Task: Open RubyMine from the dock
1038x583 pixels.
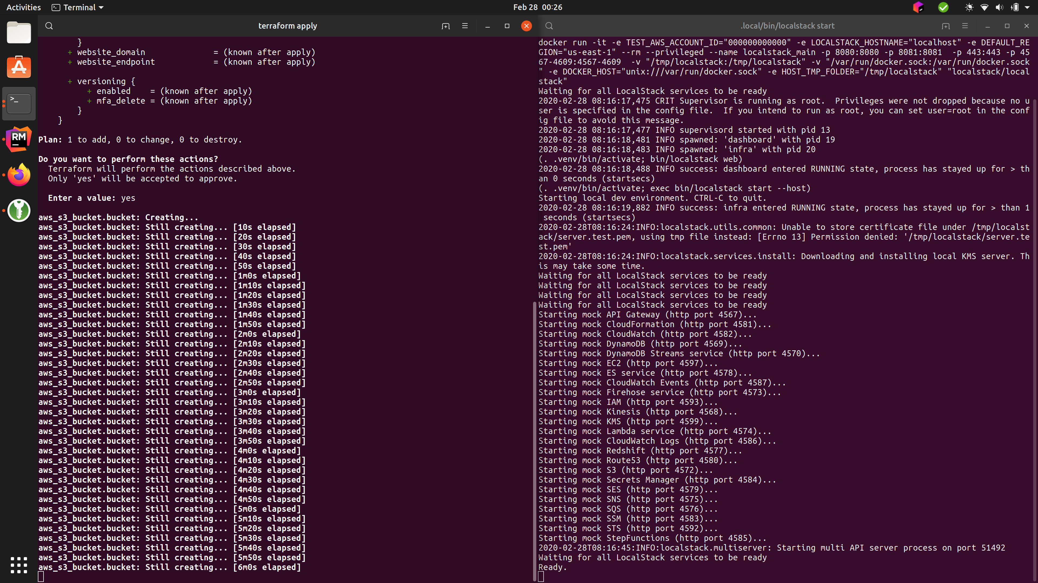Action: click(19, 139)
